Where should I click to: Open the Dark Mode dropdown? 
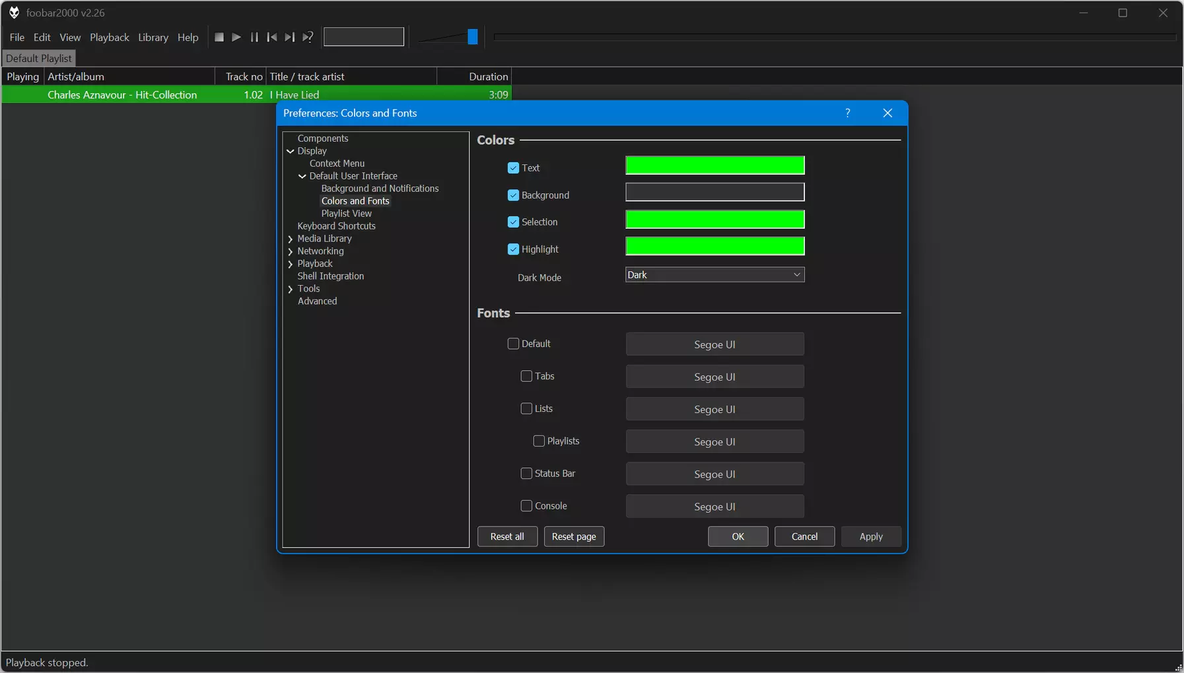tap(714, 274)
